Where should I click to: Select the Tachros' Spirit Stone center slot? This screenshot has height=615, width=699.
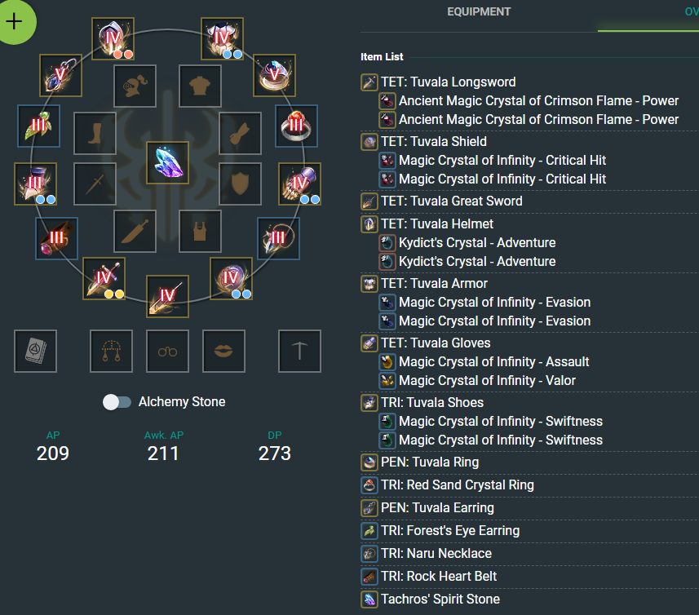pos(168,162)
